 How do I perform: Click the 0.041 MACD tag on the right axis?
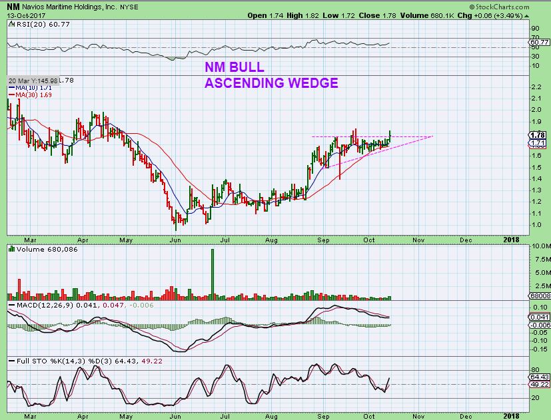point(540,317)
